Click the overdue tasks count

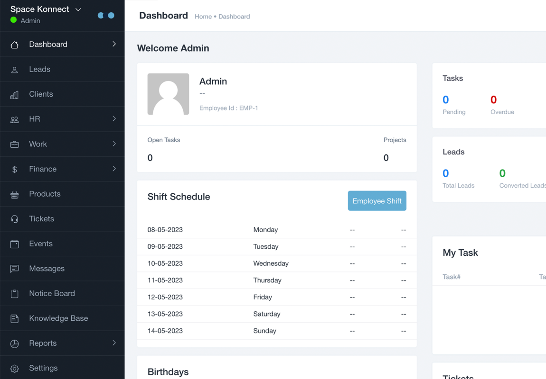click(x=493, y=99)
